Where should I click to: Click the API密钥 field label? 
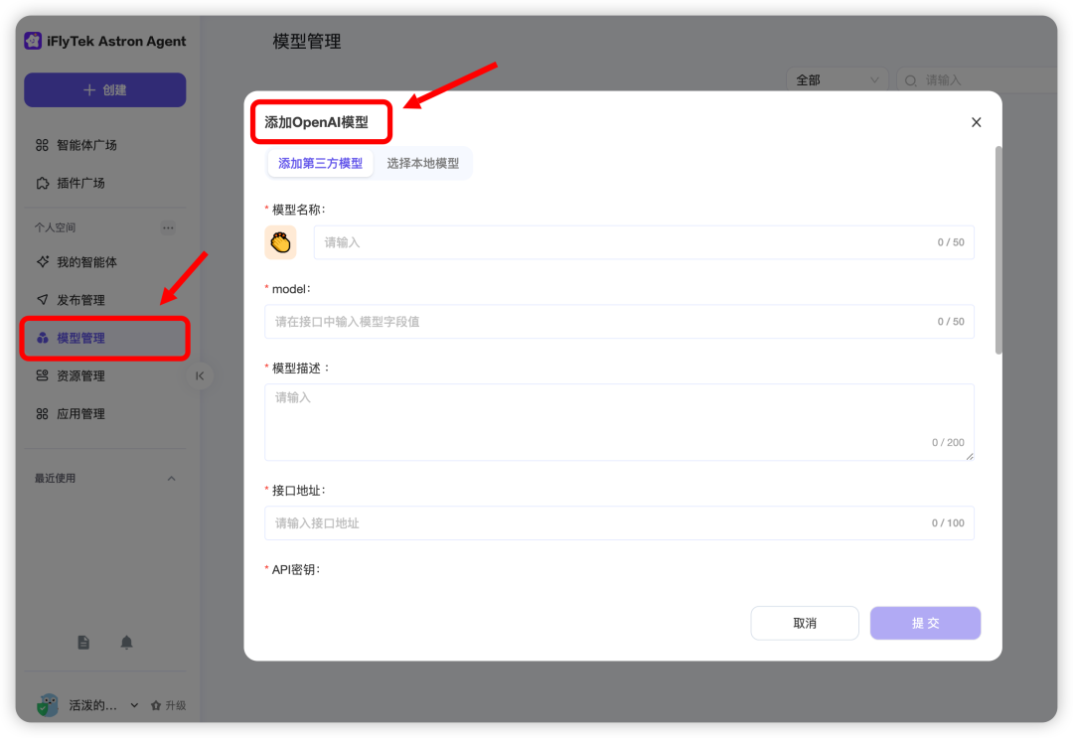[296, 570]
